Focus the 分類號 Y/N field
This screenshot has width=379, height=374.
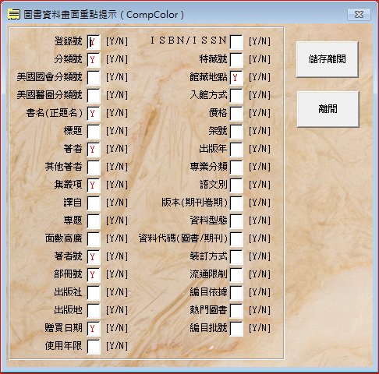click(94, 60)
